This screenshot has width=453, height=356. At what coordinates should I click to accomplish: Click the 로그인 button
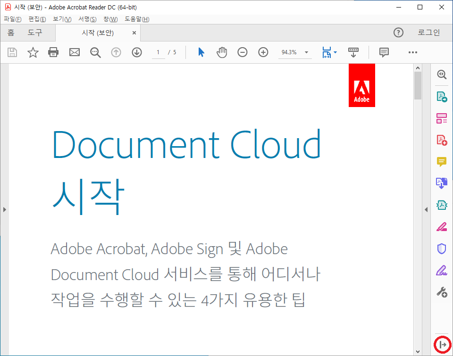click(x=429, y=33)
